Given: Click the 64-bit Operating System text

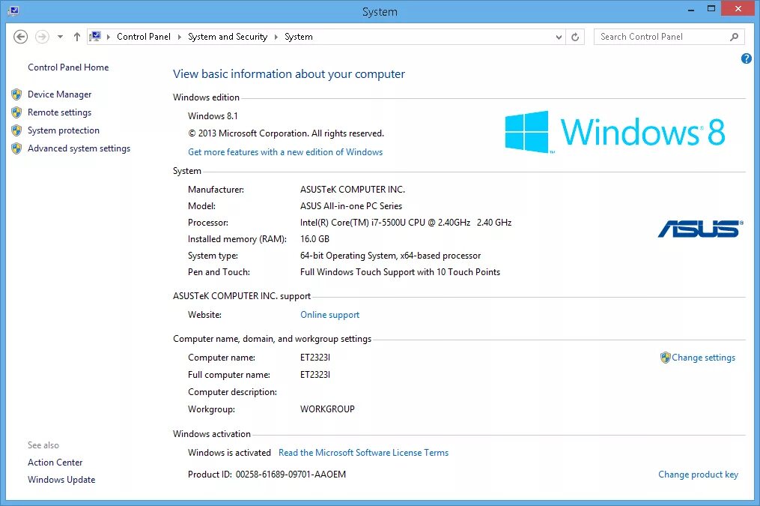Looking at the screenshot, I should coord(390,256).
